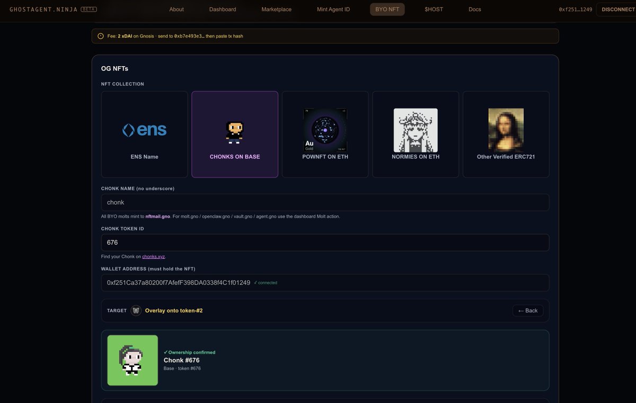Click the BETA badge
This screenshot has height=403, width=636.
(89, 10)
